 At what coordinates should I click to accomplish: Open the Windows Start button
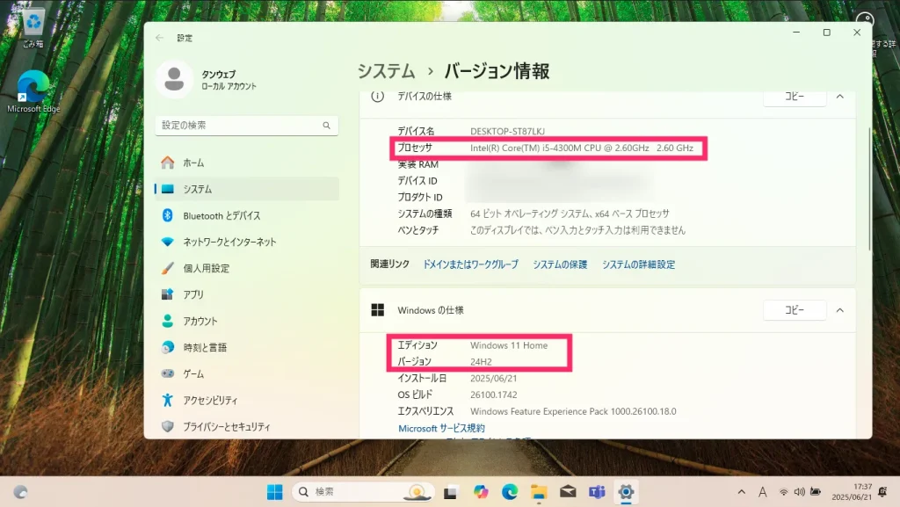point(275,492)
